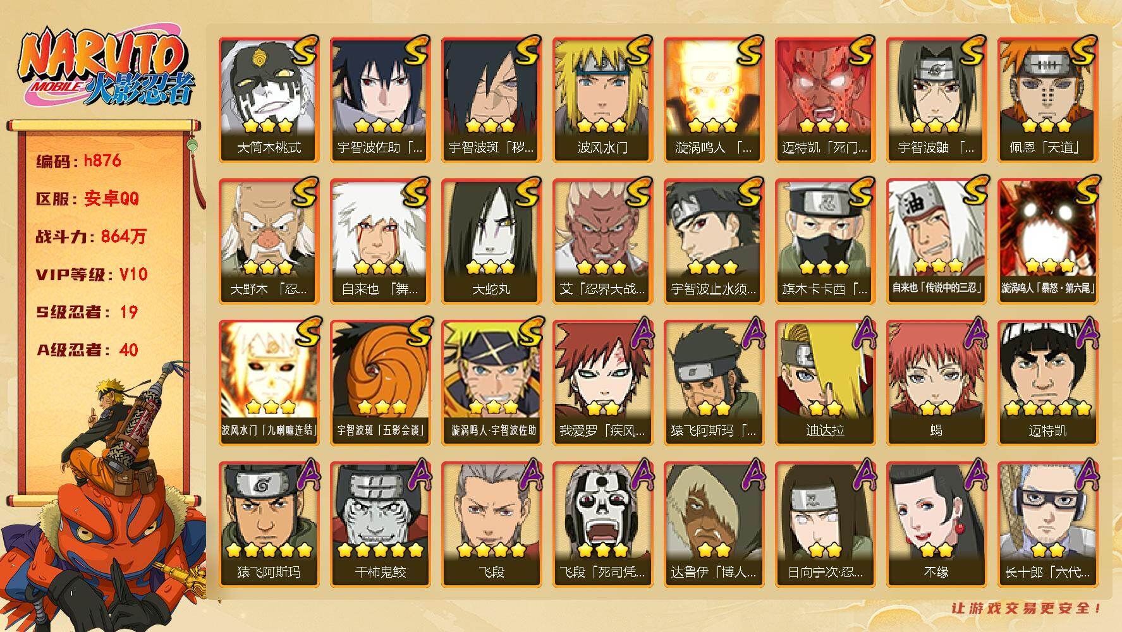Click the 蝎 red-haired ninja card
Viewport: 1122px width, 632px height.
point(936,382)
